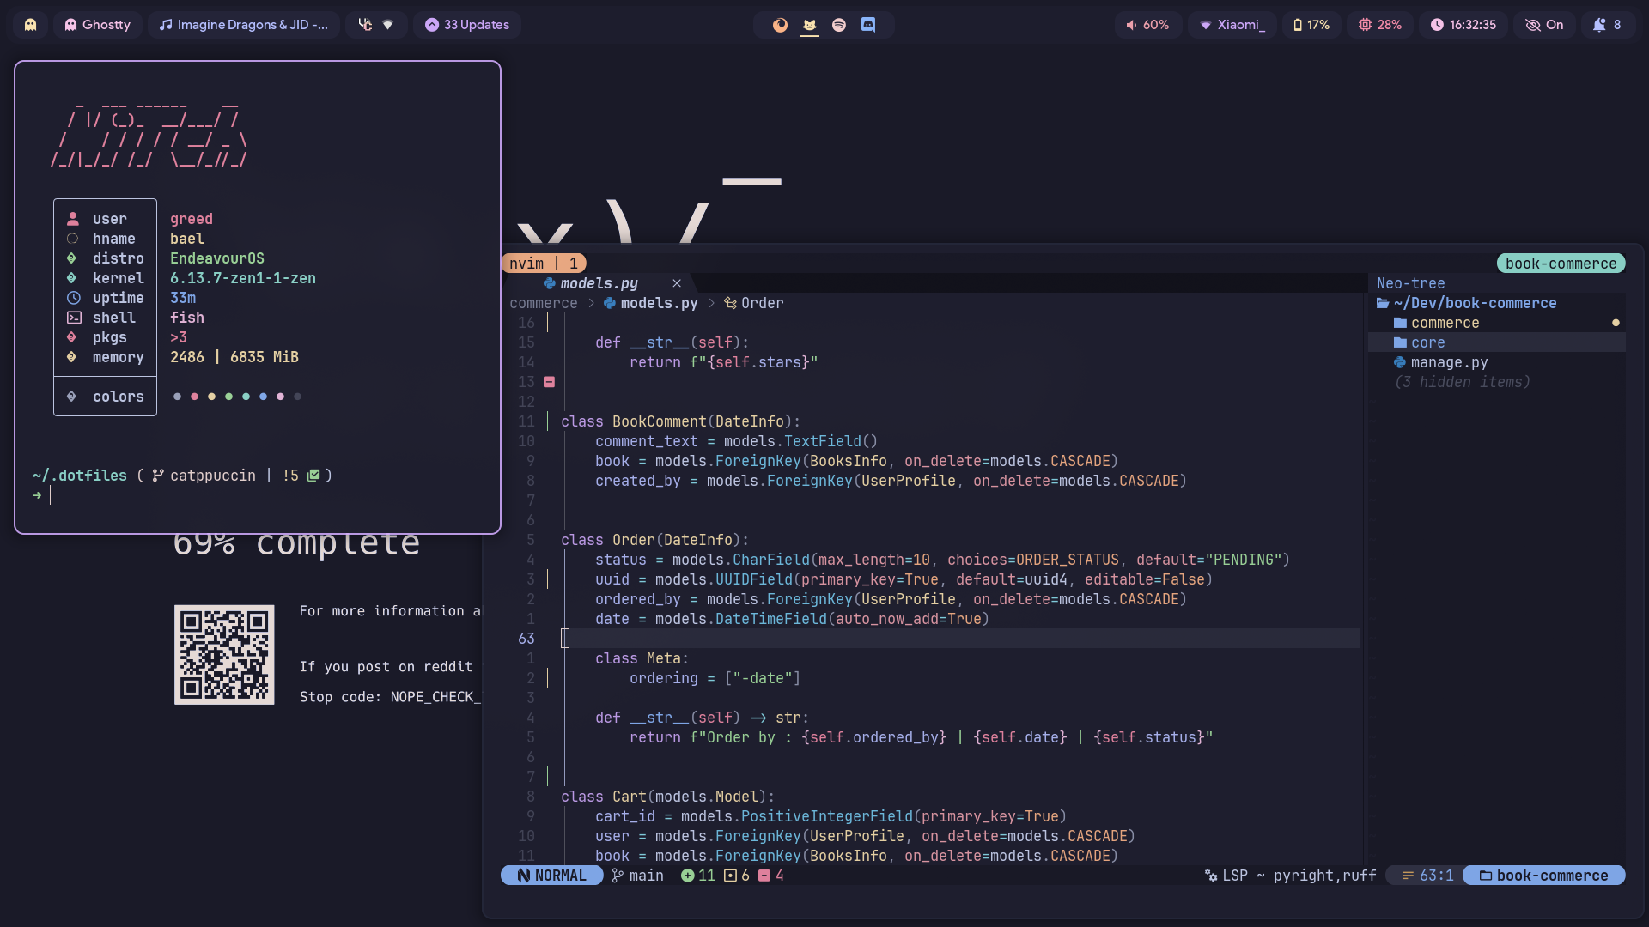
Task: Click the 17% battery indicator
Action: coord(1311,25)
